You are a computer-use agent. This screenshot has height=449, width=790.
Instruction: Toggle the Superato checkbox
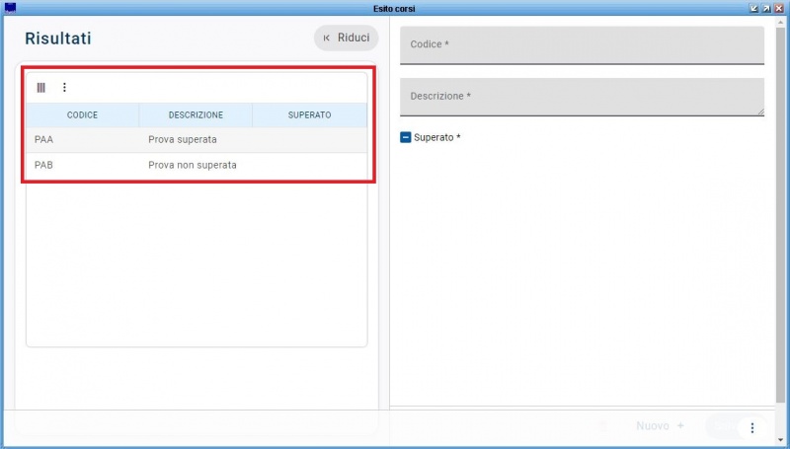point(406,137)
